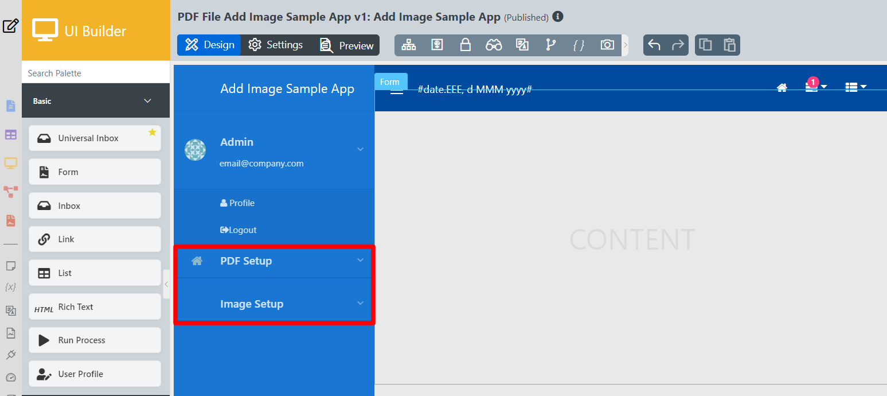887x396 pixels.
Task: Click the home icon in blue header
Action: pyautogui.click(x=782, y=88)
